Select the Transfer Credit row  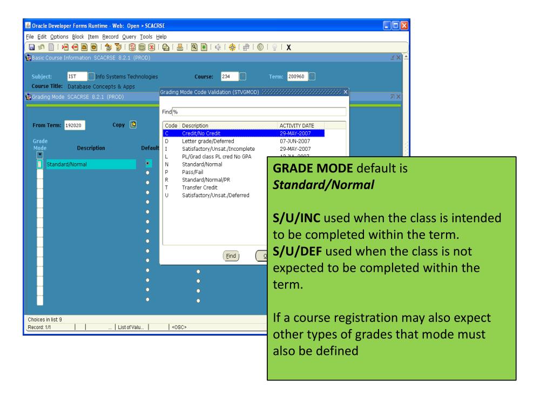tap(215, 188)
